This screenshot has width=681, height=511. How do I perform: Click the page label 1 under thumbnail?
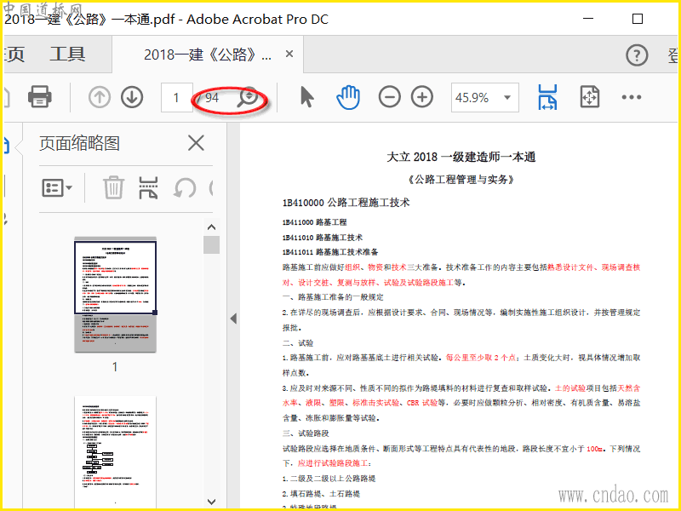click(115, 367)
